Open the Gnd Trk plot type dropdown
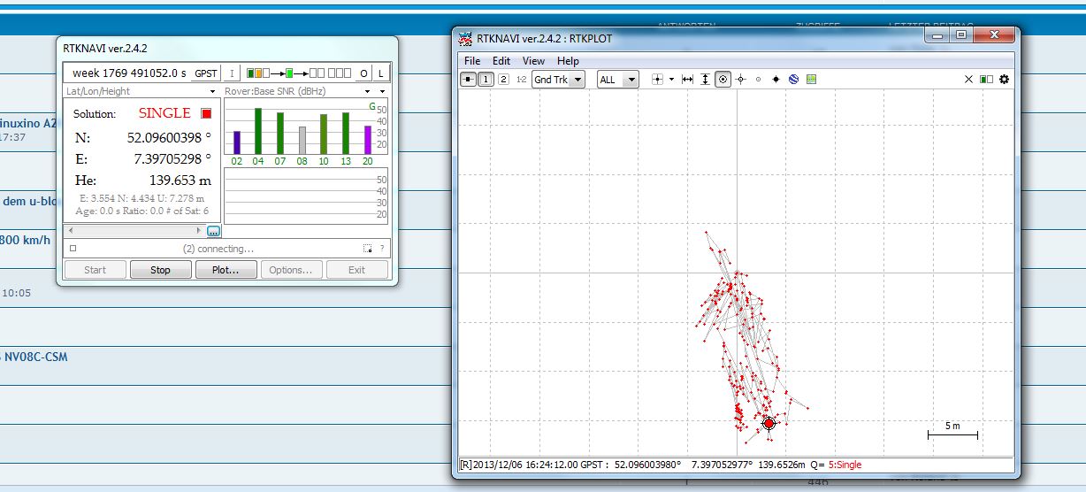Image resolution: width=1086 pixels, height=492 pixels. [x=559, y=80]
